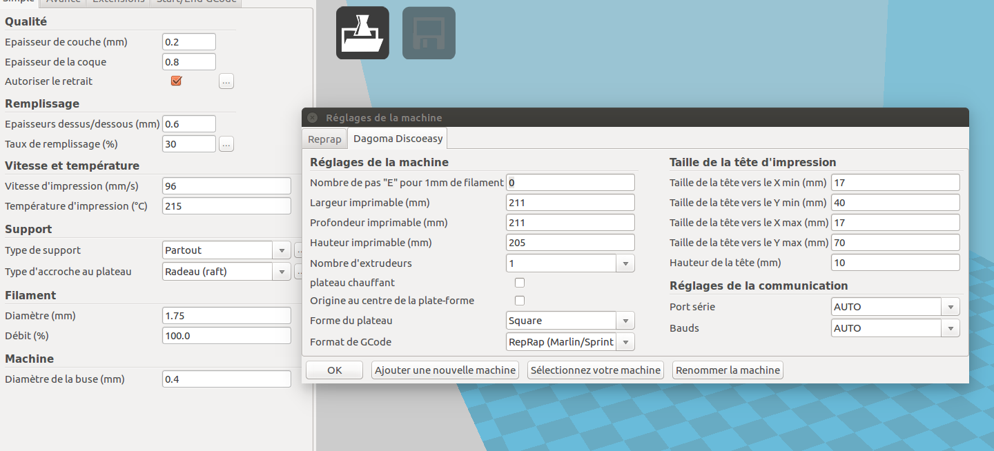Click the Température d'impression field
994x451 pixels.
[226, 206]
